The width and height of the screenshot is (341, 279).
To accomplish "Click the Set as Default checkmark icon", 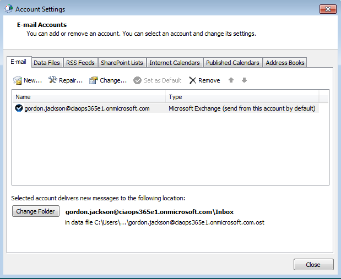I will coord(137,80).
